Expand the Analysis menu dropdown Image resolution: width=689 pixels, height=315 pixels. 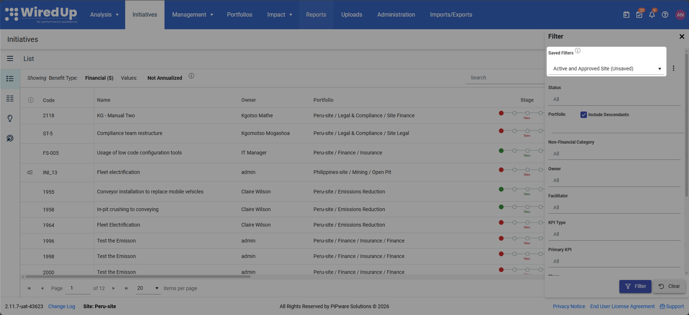104,15
